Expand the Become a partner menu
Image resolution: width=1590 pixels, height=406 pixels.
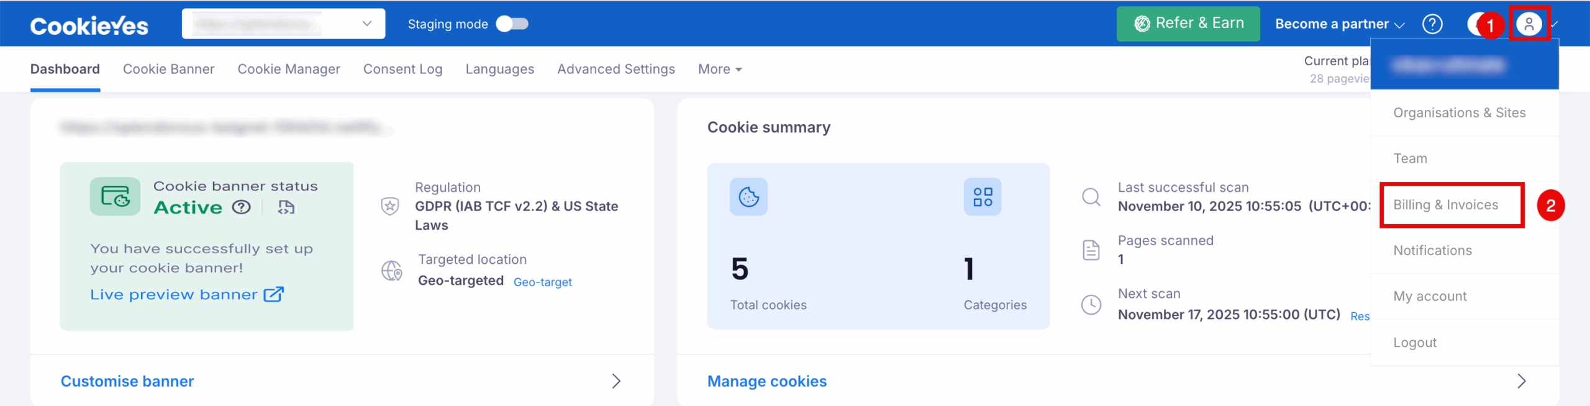[1339, 24]
